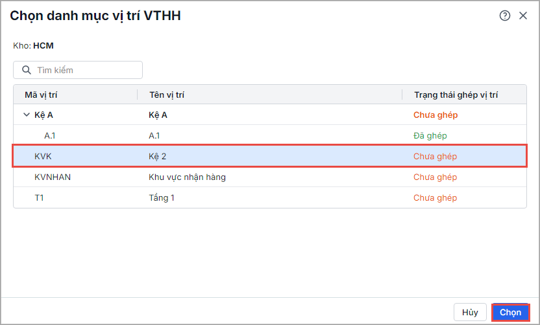Confirm with the Chọn button
Image resolution: width=540 pixels, height=325 pixels.
(x=510, y=312)
